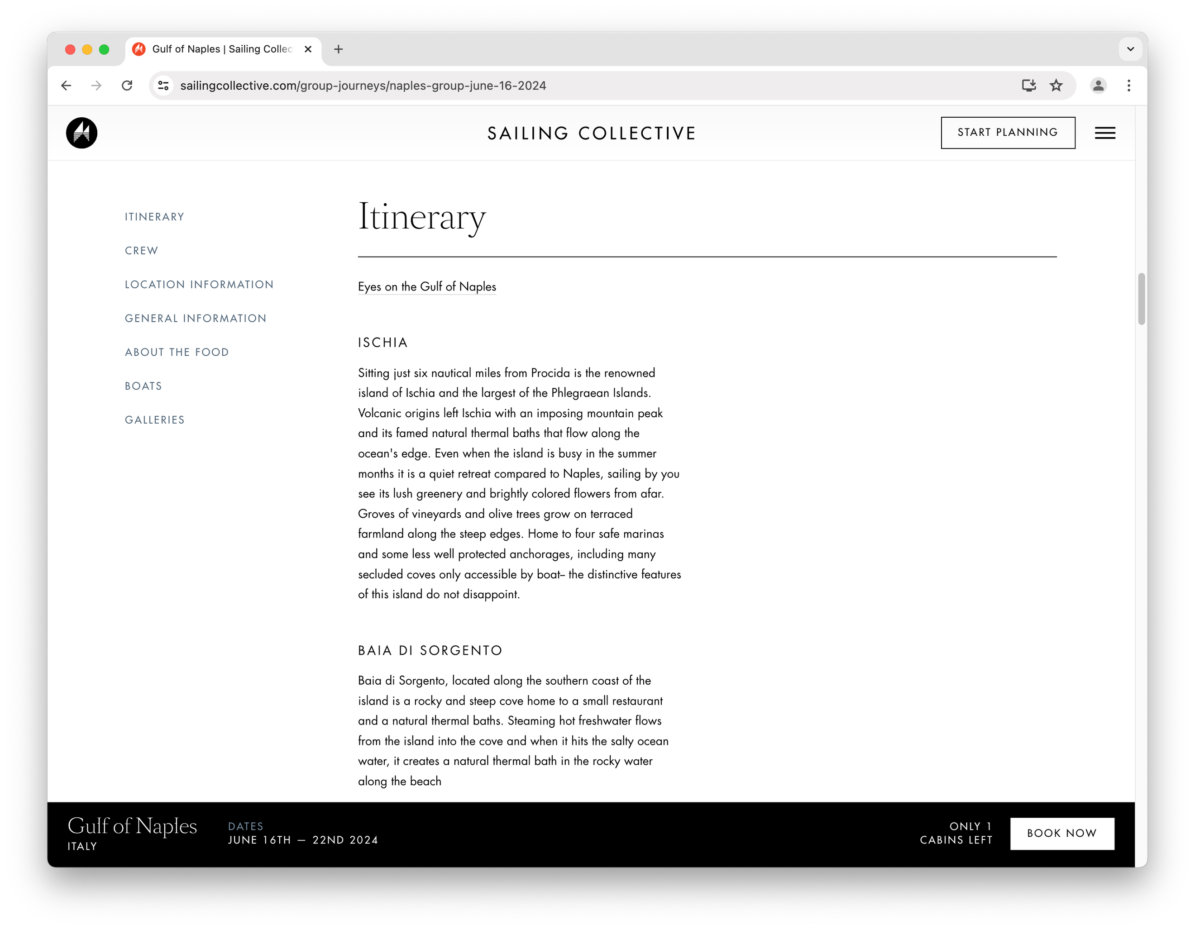Open the Chrome profile avatar icon
Screen dimensions: 1195x930
[1098, 86]
